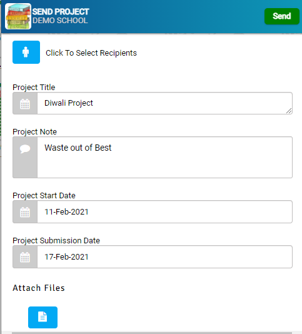Click the DEMO SCHOOL subtitle
The width and height of the screenshot is (302, 334).
tap(60, 21)
